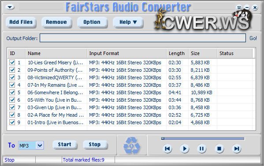Click 'Stop' status bar text
Image resolution: width=264 pixels, height=166 pixels.
coord(9,160)
